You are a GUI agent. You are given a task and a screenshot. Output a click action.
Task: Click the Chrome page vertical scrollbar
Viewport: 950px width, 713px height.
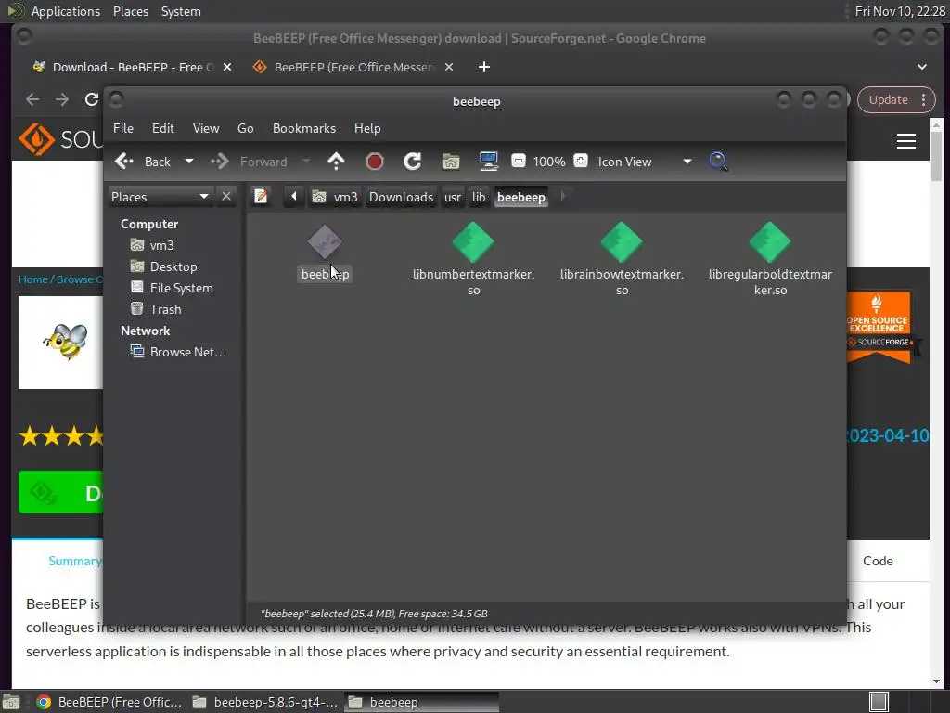click(936, 156)
